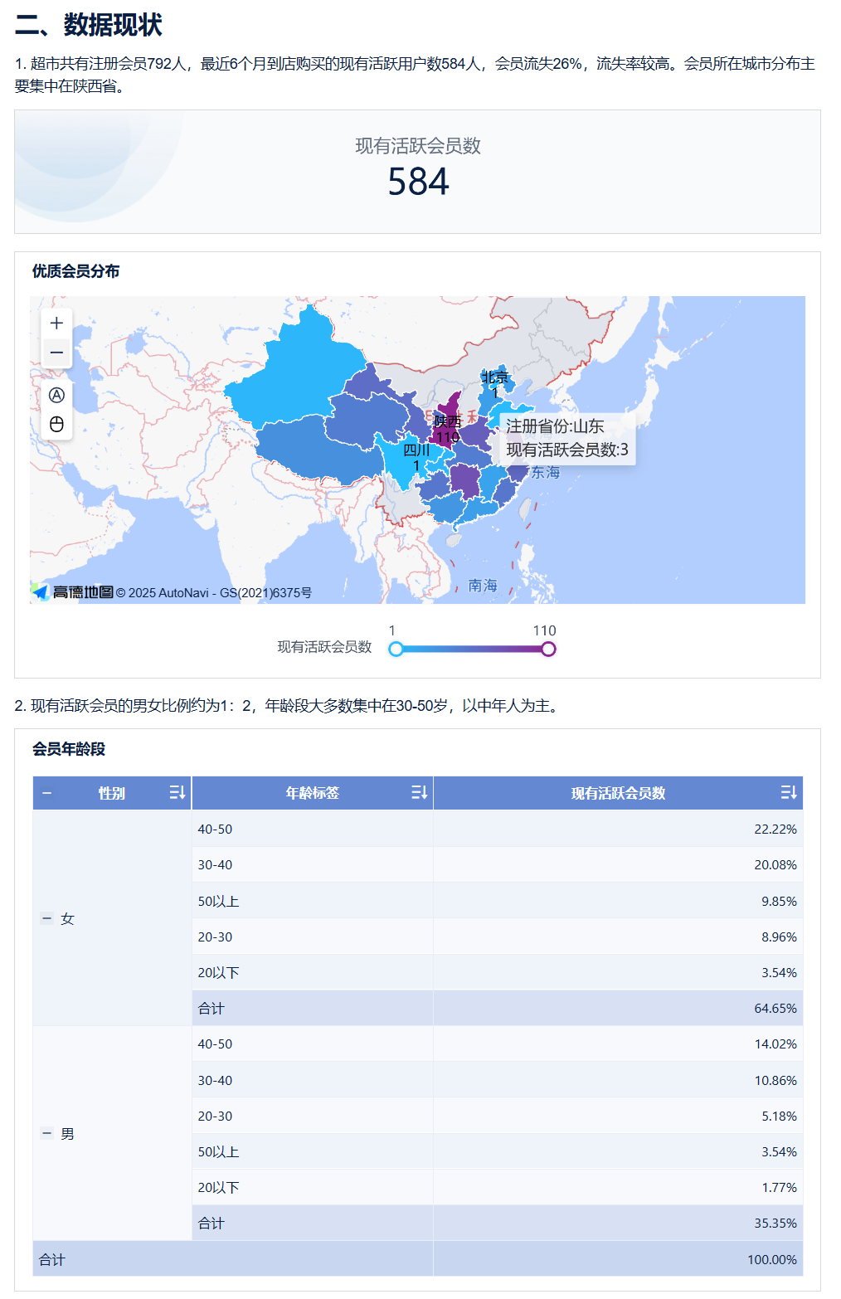Click the 女 合计 64.65% cell
Screen dimensions: 841x1299
[x=618, y=1008]
